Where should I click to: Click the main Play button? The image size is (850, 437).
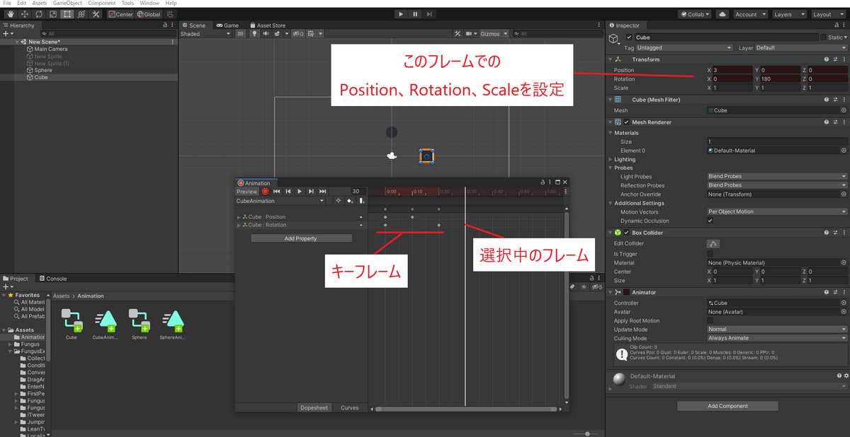point(401,14)
